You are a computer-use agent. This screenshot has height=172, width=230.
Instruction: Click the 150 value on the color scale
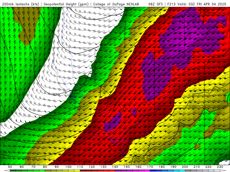(x=127, y=167)
